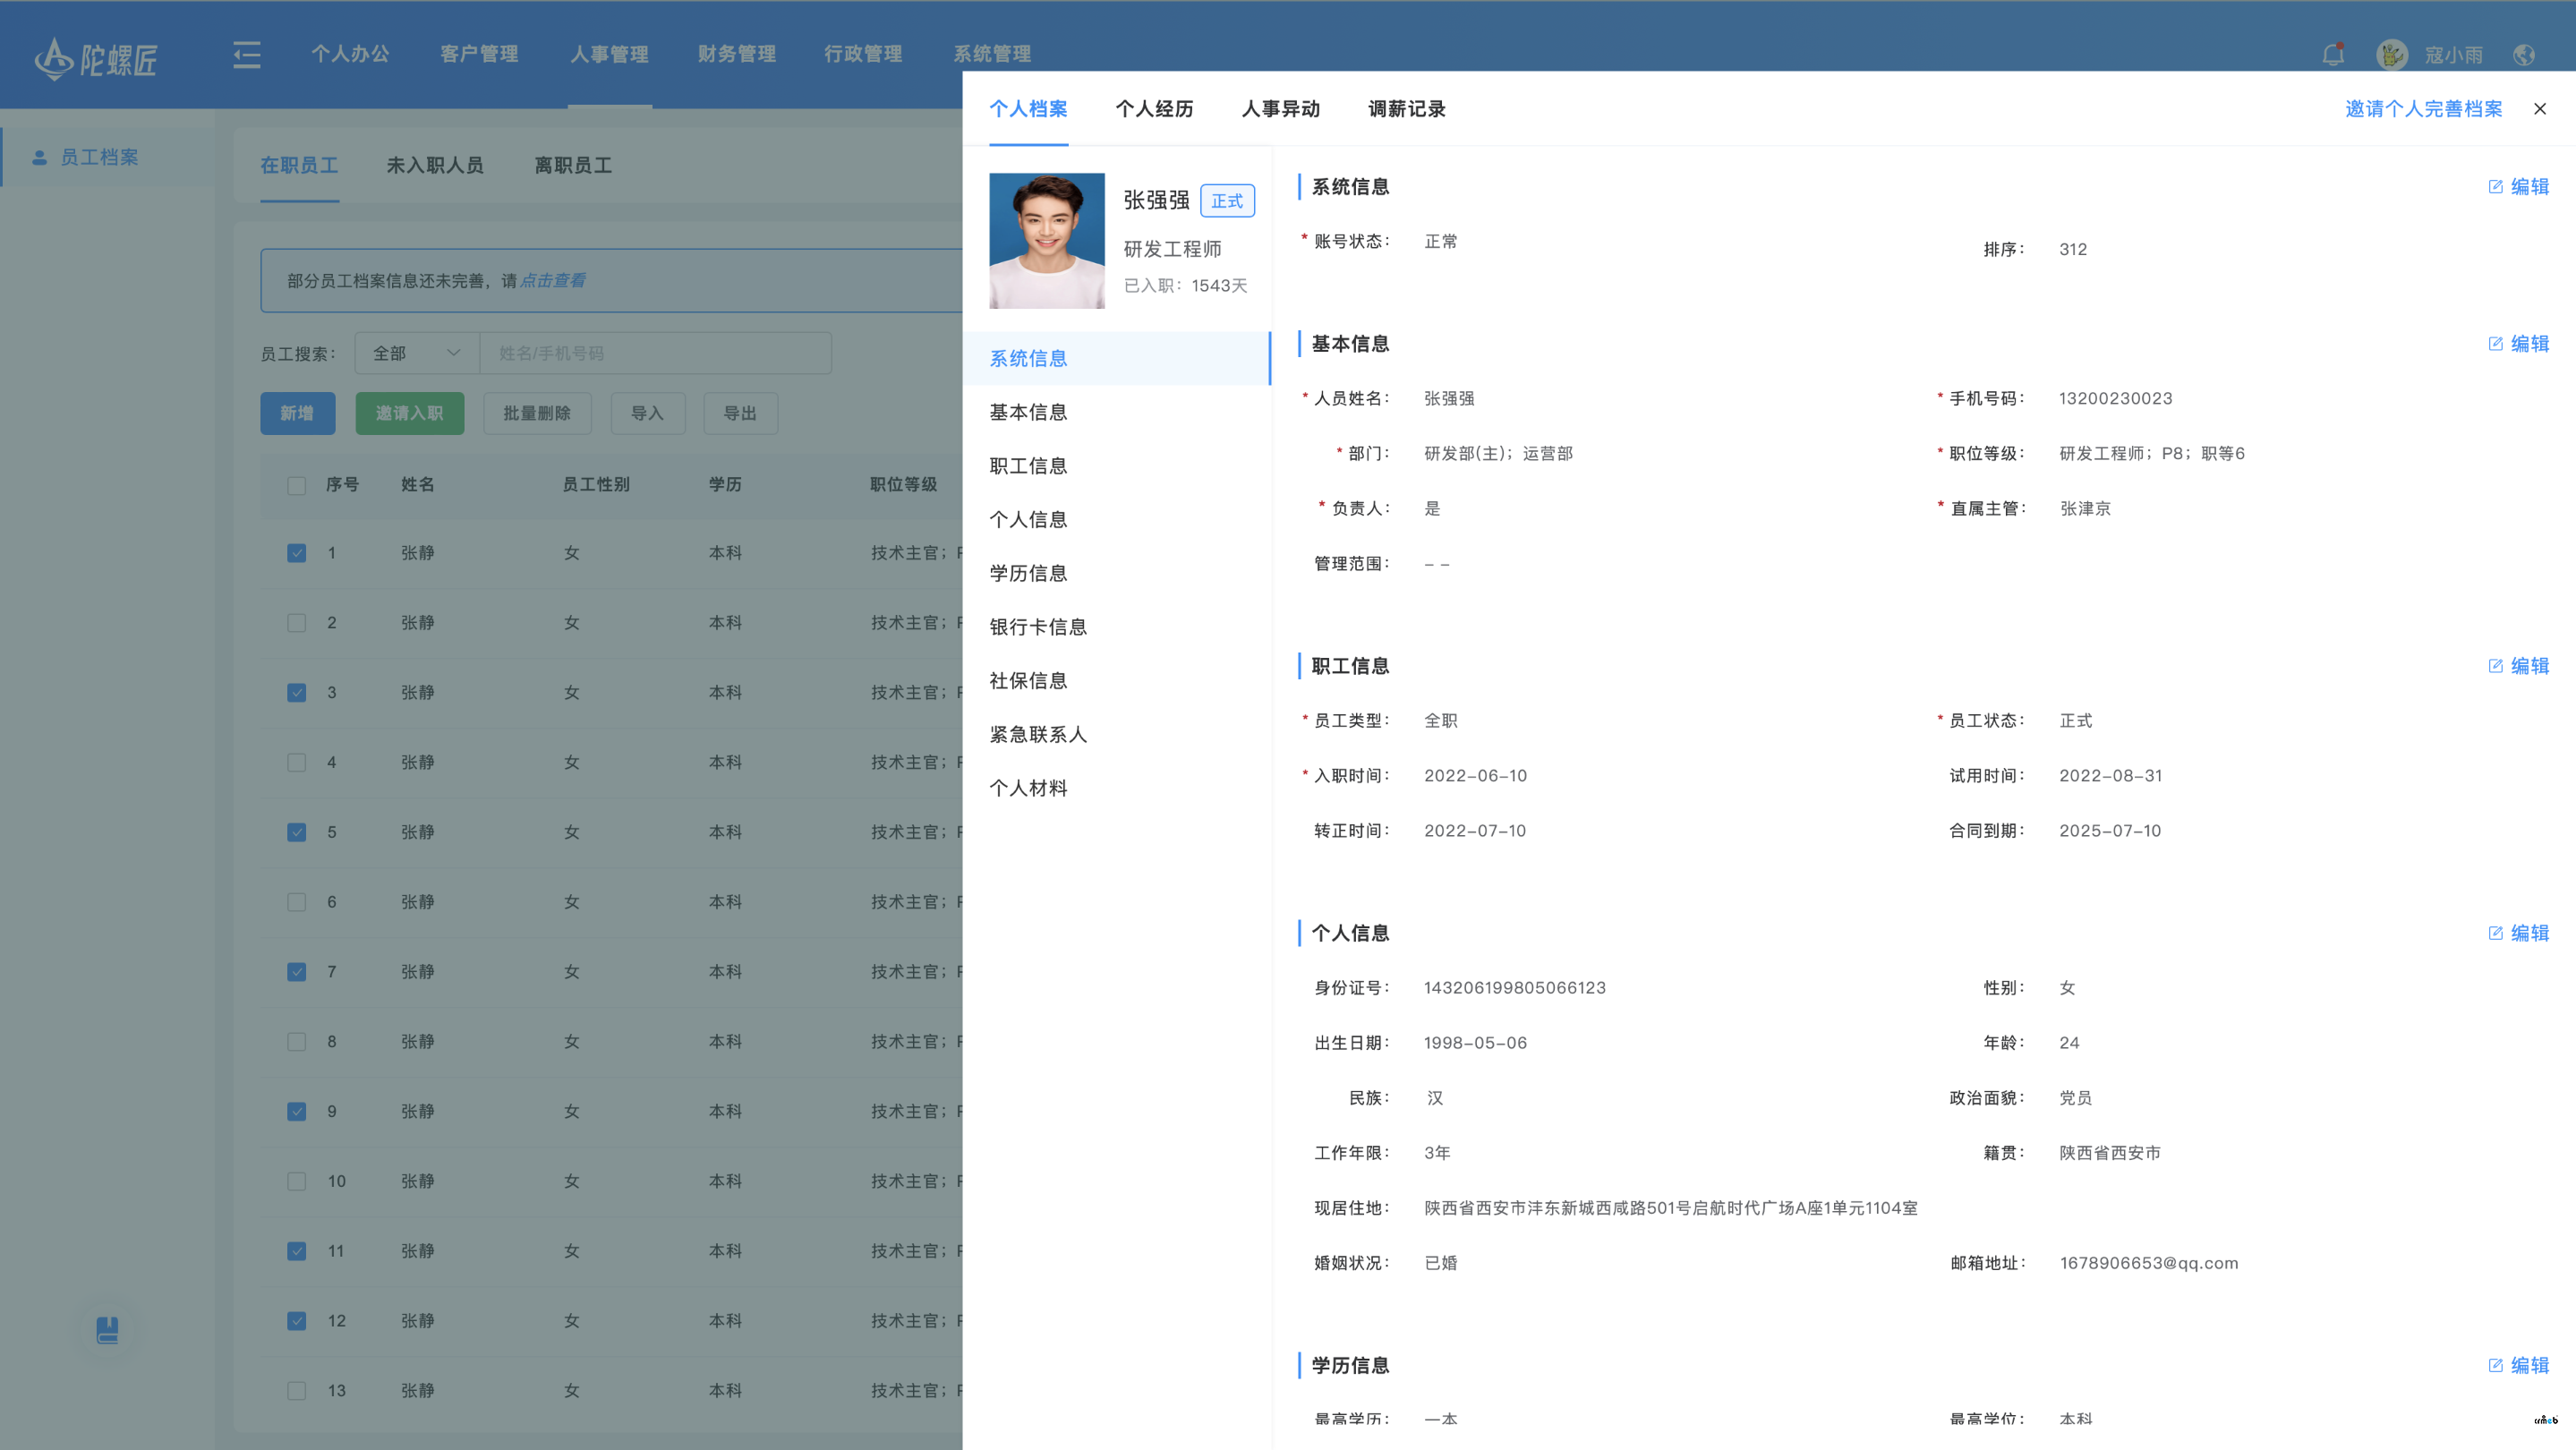Switch to 未入职人员 tab
2576x1450 pixels.
coord(435,165)
